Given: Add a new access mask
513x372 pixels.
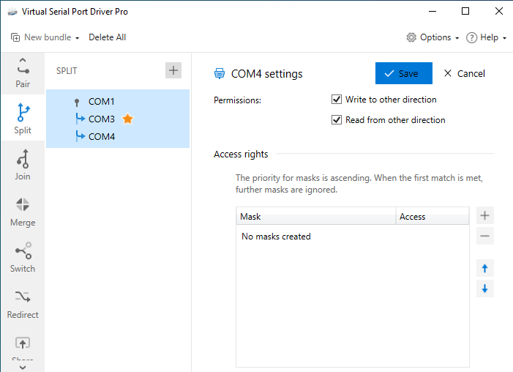Looking at the screenshot, I should (485, 215).
